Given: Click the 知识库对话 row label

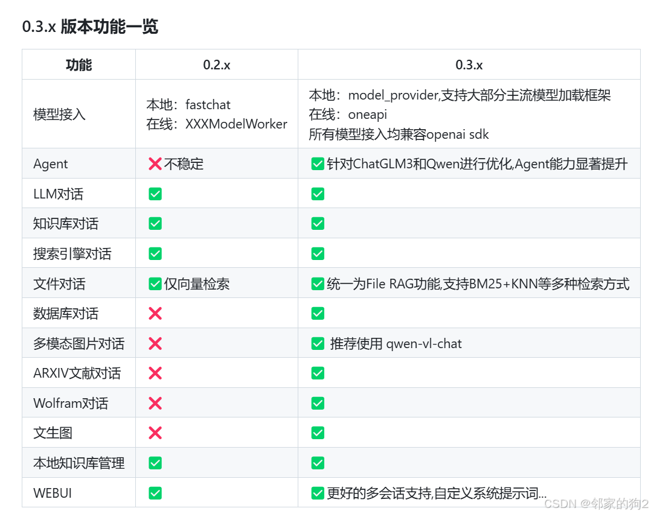Looking at the screenshot, I should pos(66,224).
